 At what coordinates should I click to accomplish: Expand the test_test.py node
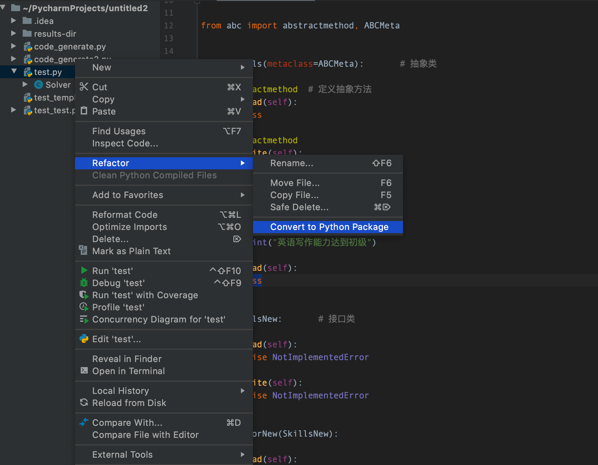(13, 110)
